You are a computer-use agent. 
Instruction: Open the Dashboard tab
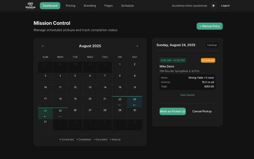pos(50,6)
